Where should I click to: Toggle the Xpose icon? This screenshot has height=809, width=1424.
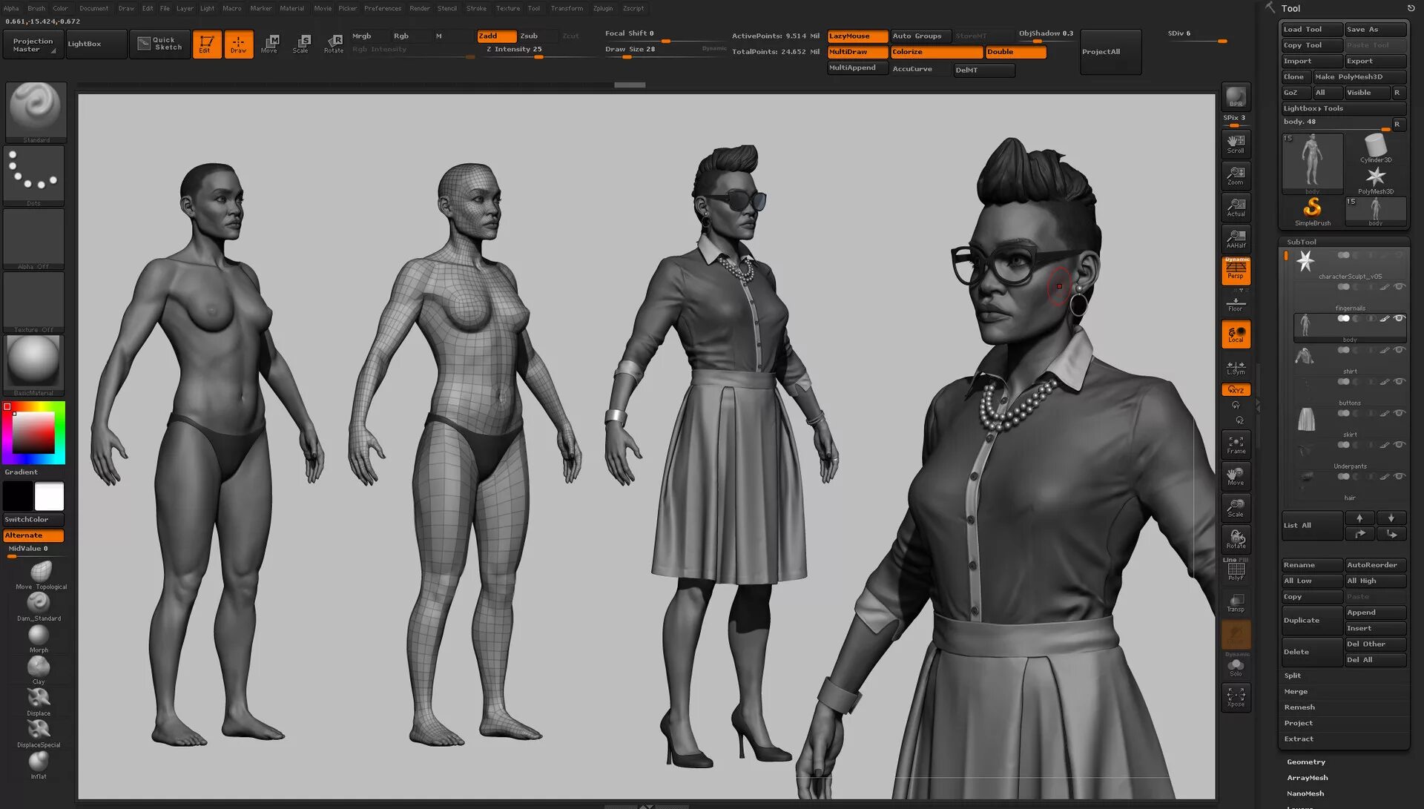[x=1236, y=696]
